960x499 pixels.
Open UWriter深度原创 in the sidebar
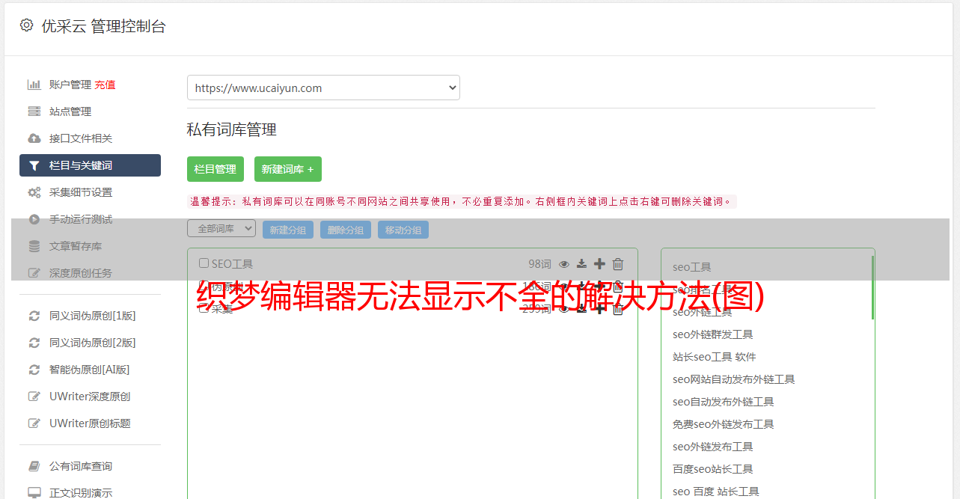click(90, 397)
